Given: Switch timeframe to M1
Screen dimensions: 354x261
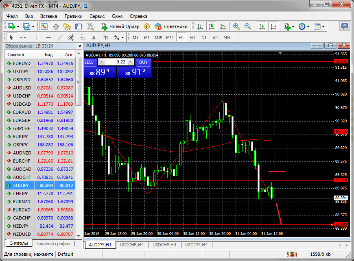Looking at the screenshot, I should click(135, 38).
